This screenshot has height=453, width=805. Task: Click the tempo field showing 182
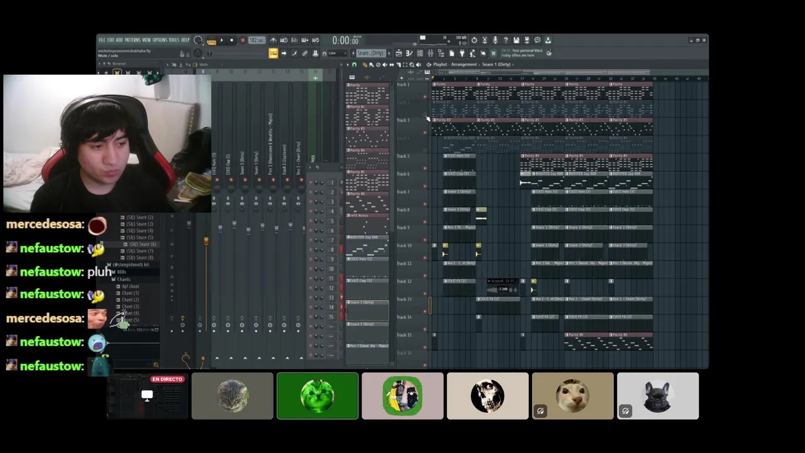coord(257,40)
